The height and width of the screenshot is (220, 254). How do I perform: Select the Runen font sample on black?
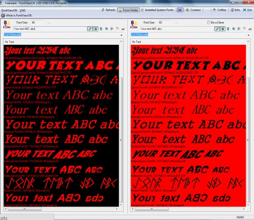click(61, 183)
